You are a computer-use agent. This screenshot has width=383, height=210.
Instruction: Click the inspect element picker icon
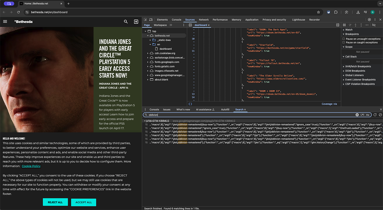pyautogui.click(x=146, y=20)
